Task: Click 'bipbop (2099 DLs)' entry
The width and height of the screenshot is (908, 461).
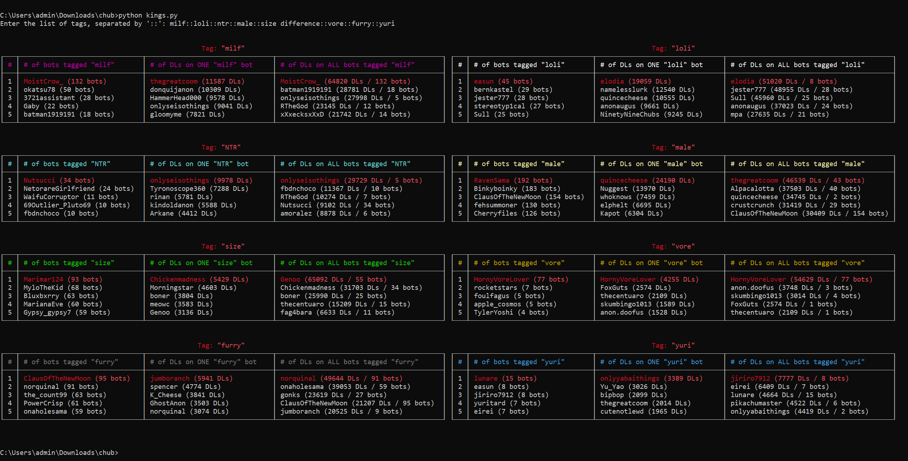Action: click(634, 395)
